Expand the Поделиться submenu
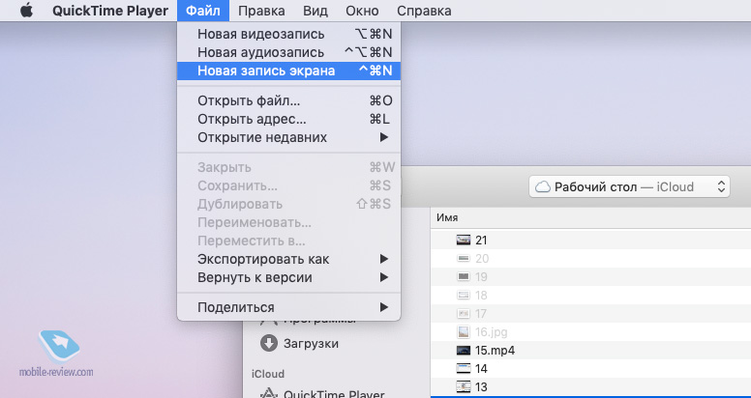The width and height of the screenshot is (751, 398). tap(288, 307)
